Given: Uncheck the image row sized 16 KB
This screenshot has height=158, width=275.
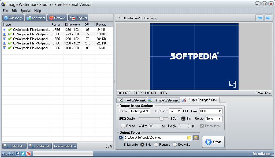Looking at the screenshot, I should click(x=5, y=48).
